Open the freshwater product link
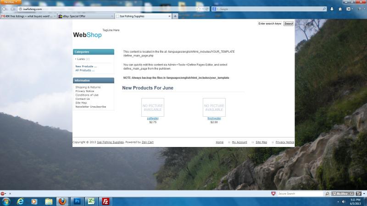This screenshot has width=367, height=206. [x=214, y=119]
